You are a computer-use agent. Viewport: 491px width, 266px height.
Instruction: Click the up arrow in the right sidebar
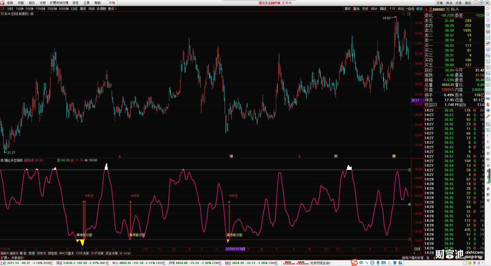coord(488,14)
